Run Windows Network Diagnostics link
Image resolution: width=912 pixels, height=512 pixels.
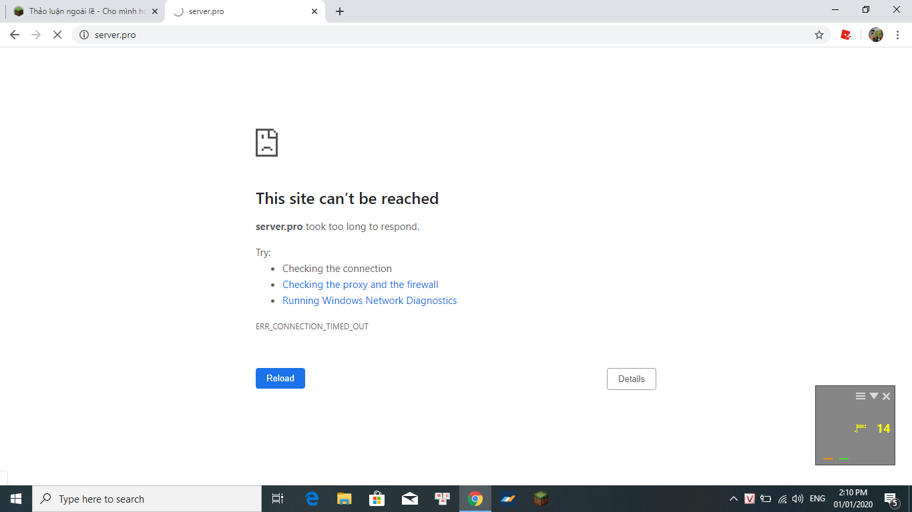[x=370, y=301]
